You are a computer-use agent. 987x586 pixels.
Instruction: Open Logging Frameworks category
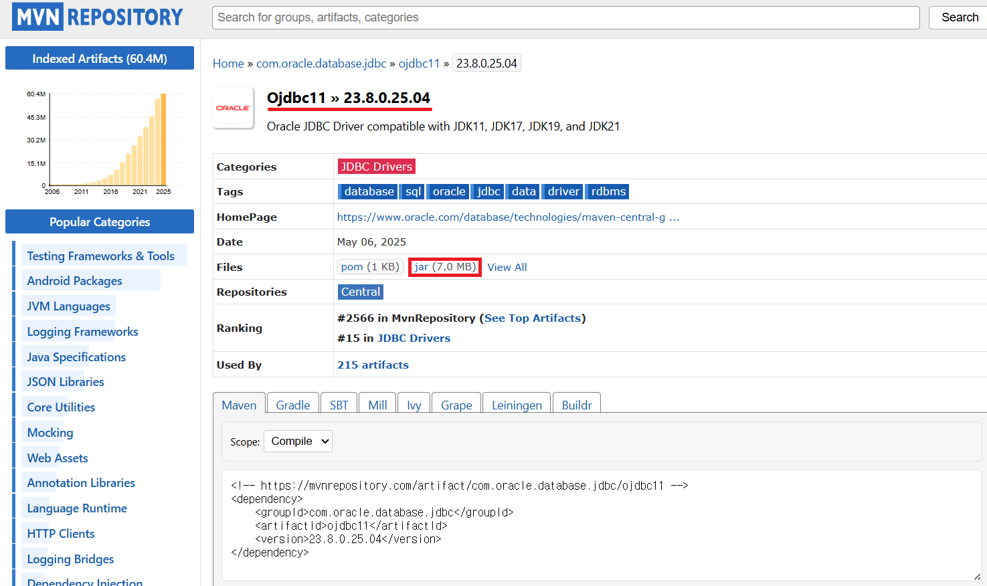[82, 332]
